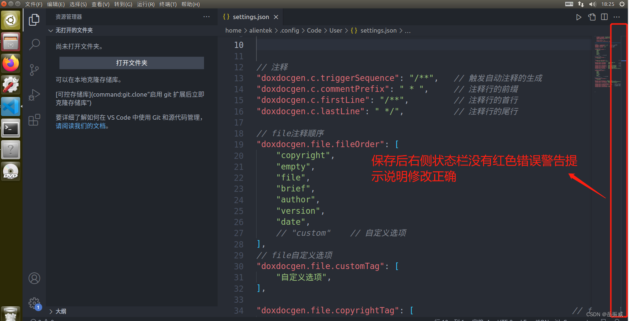Click the 打开文件夹 button
The width and height of the screenshot is (629, 321).
132,63
